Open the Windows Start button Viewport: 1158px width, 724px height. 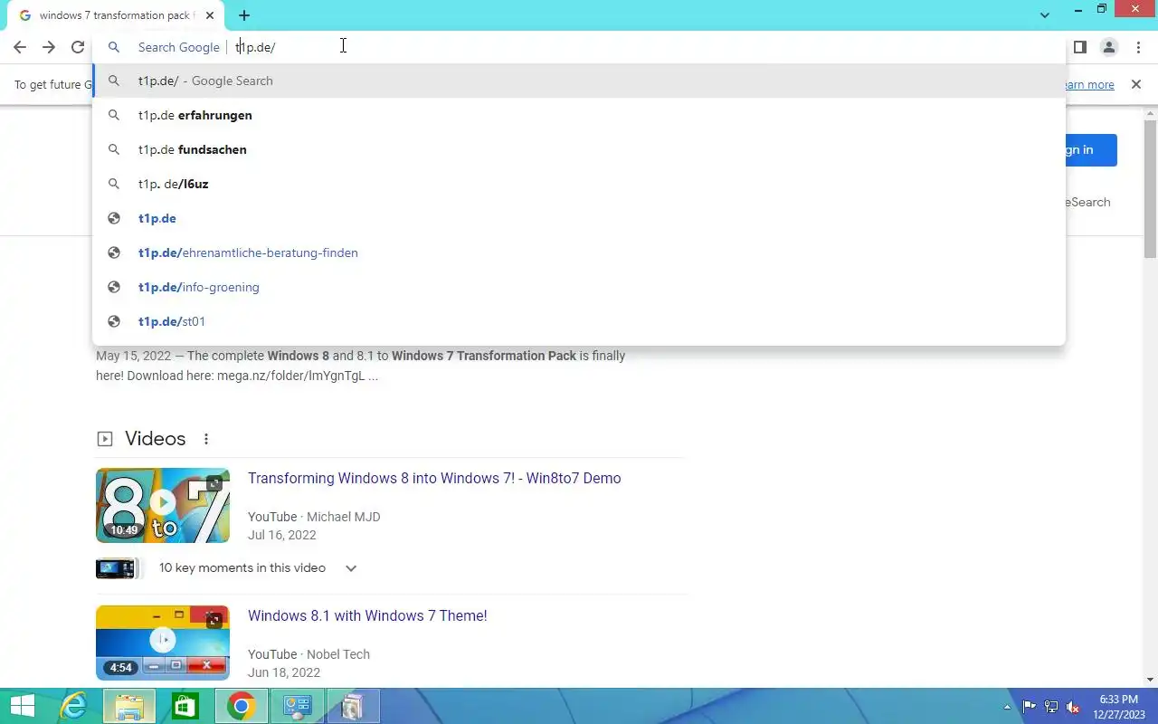[x=23, y=706]
